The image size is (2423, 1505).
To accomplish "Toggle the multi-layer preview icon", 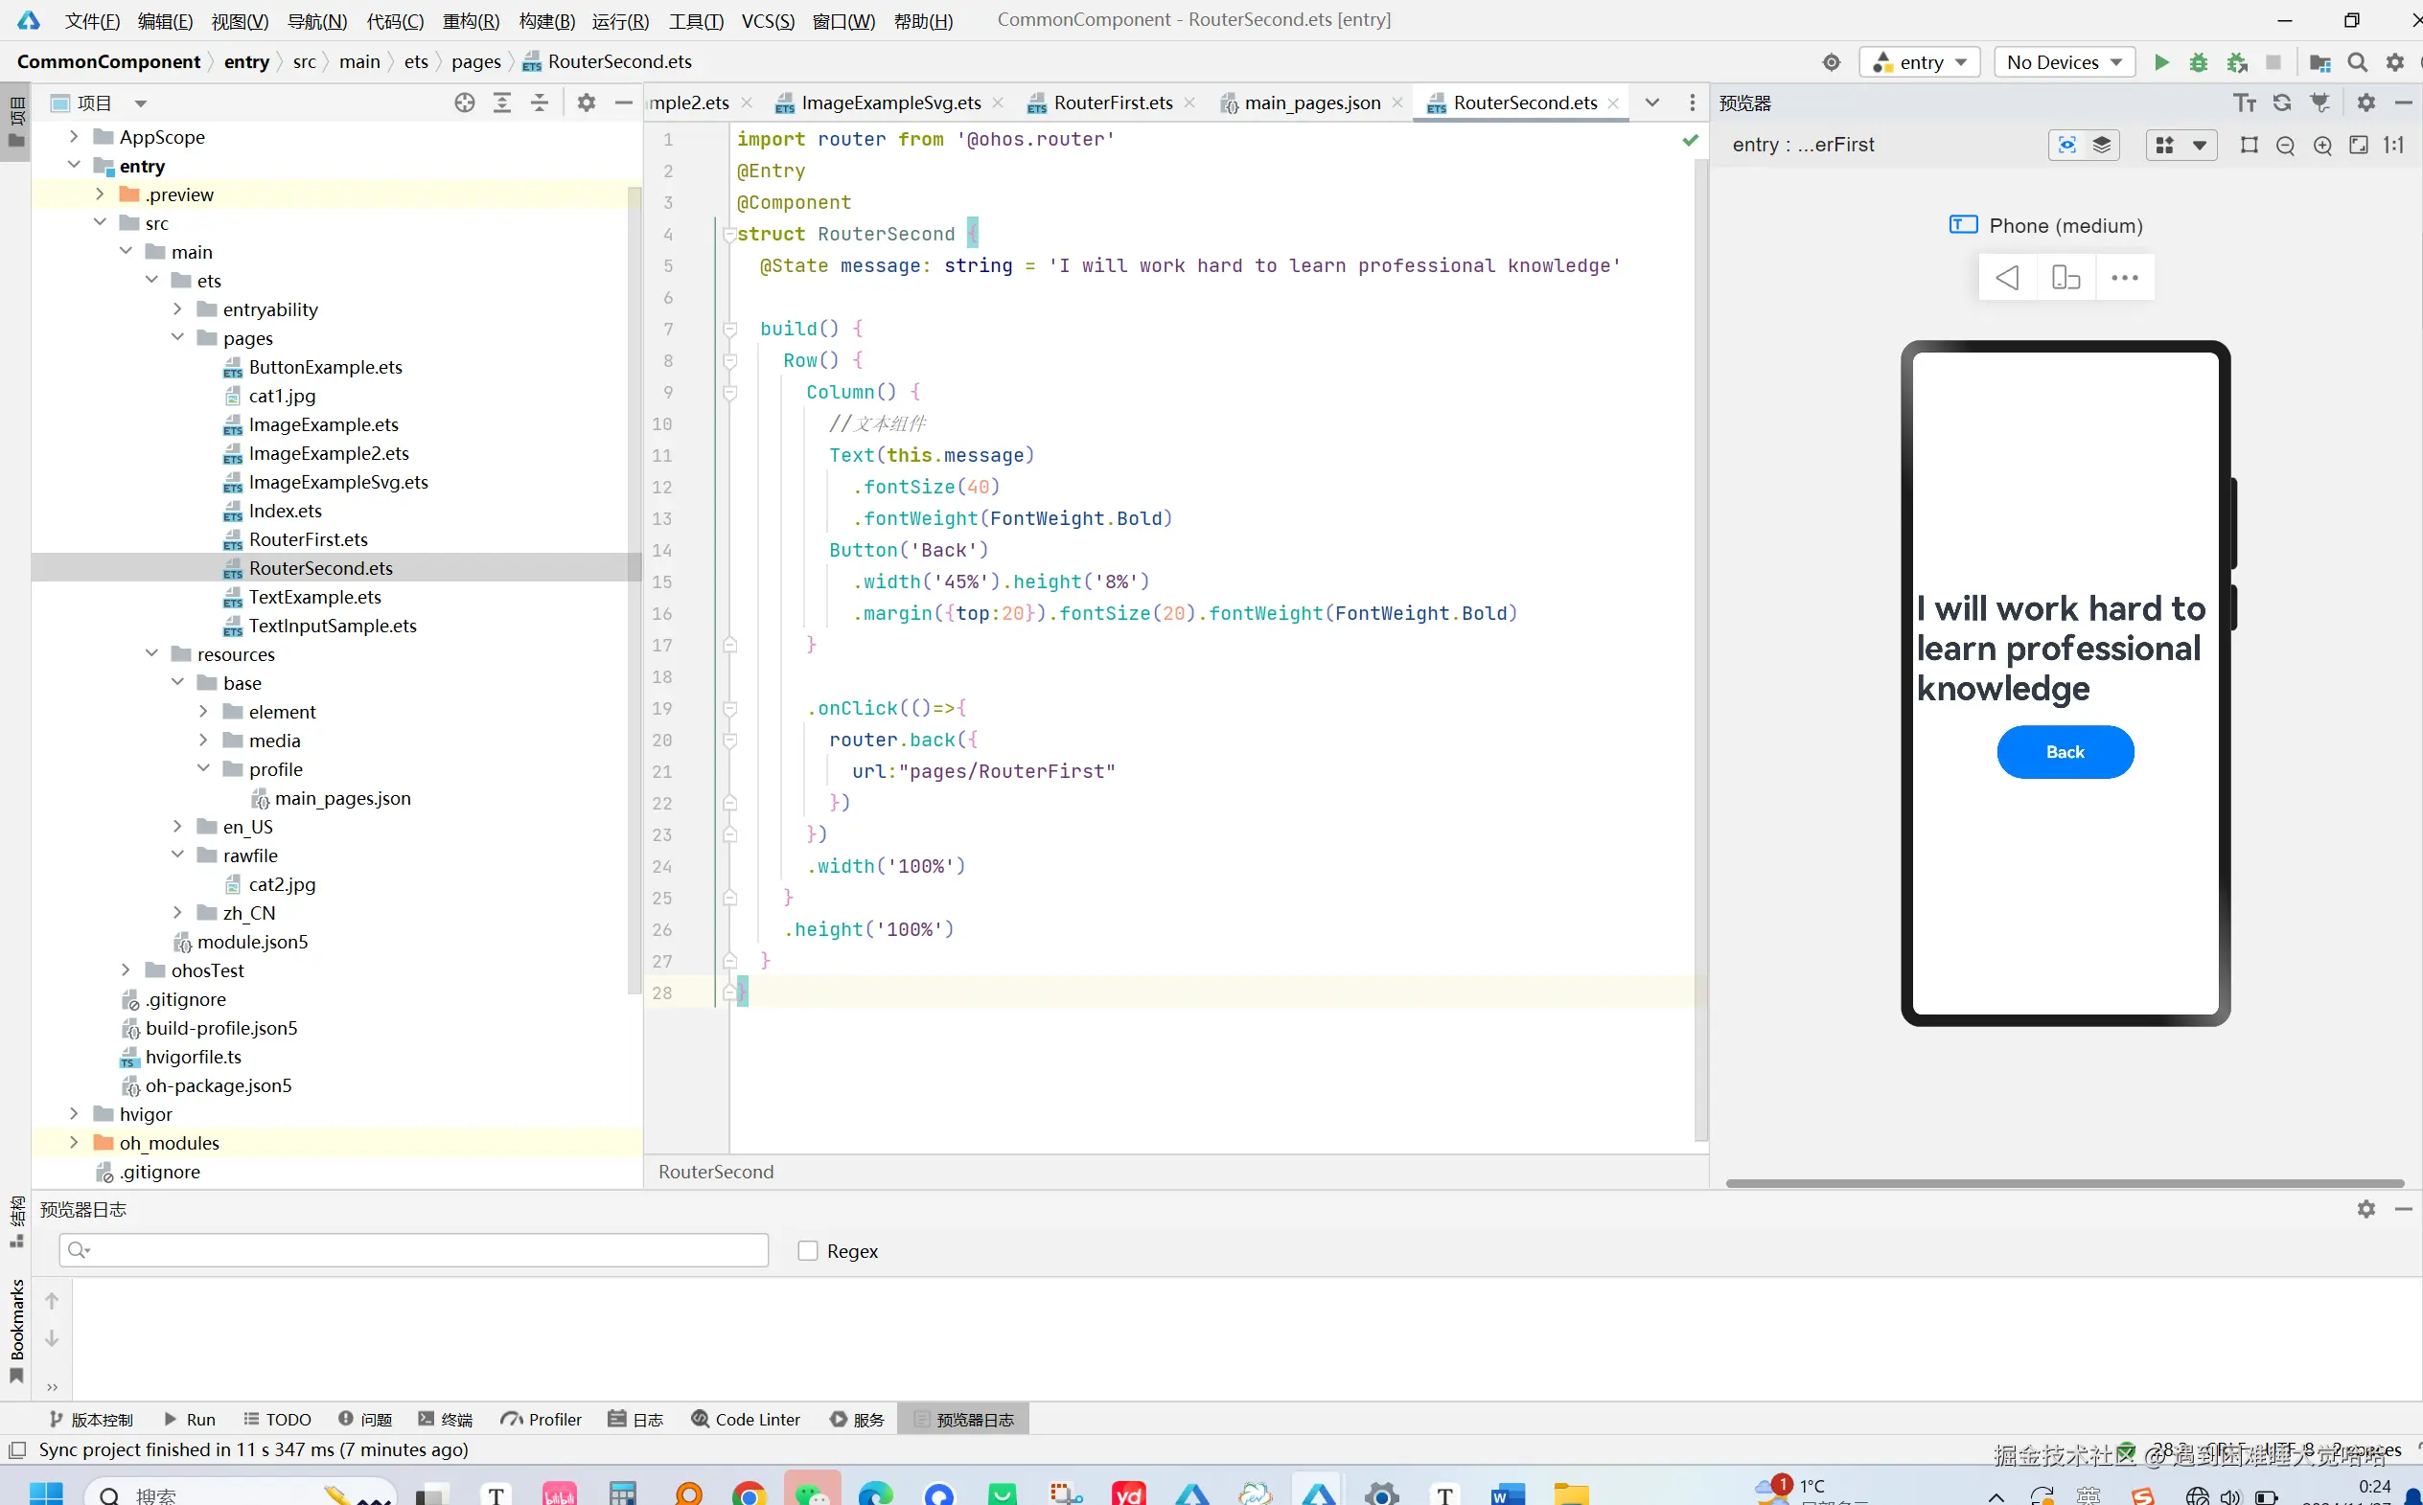I will click(x=2101, y=146).
